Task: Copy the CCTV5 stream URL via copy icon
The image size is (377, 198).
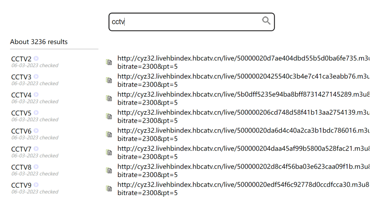Action: click(109, 116)
